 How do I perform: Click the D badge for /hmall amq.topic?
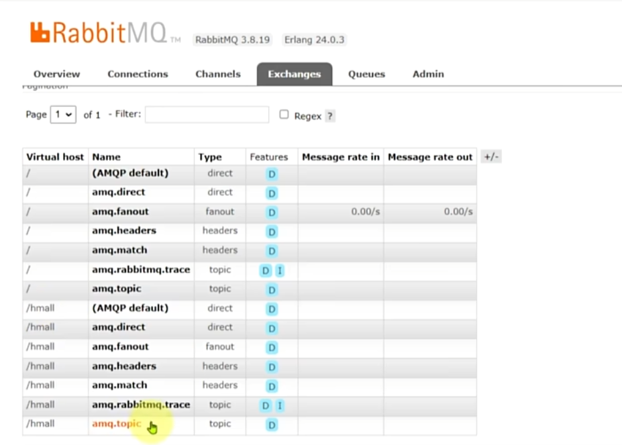click(x=272, y=425)
